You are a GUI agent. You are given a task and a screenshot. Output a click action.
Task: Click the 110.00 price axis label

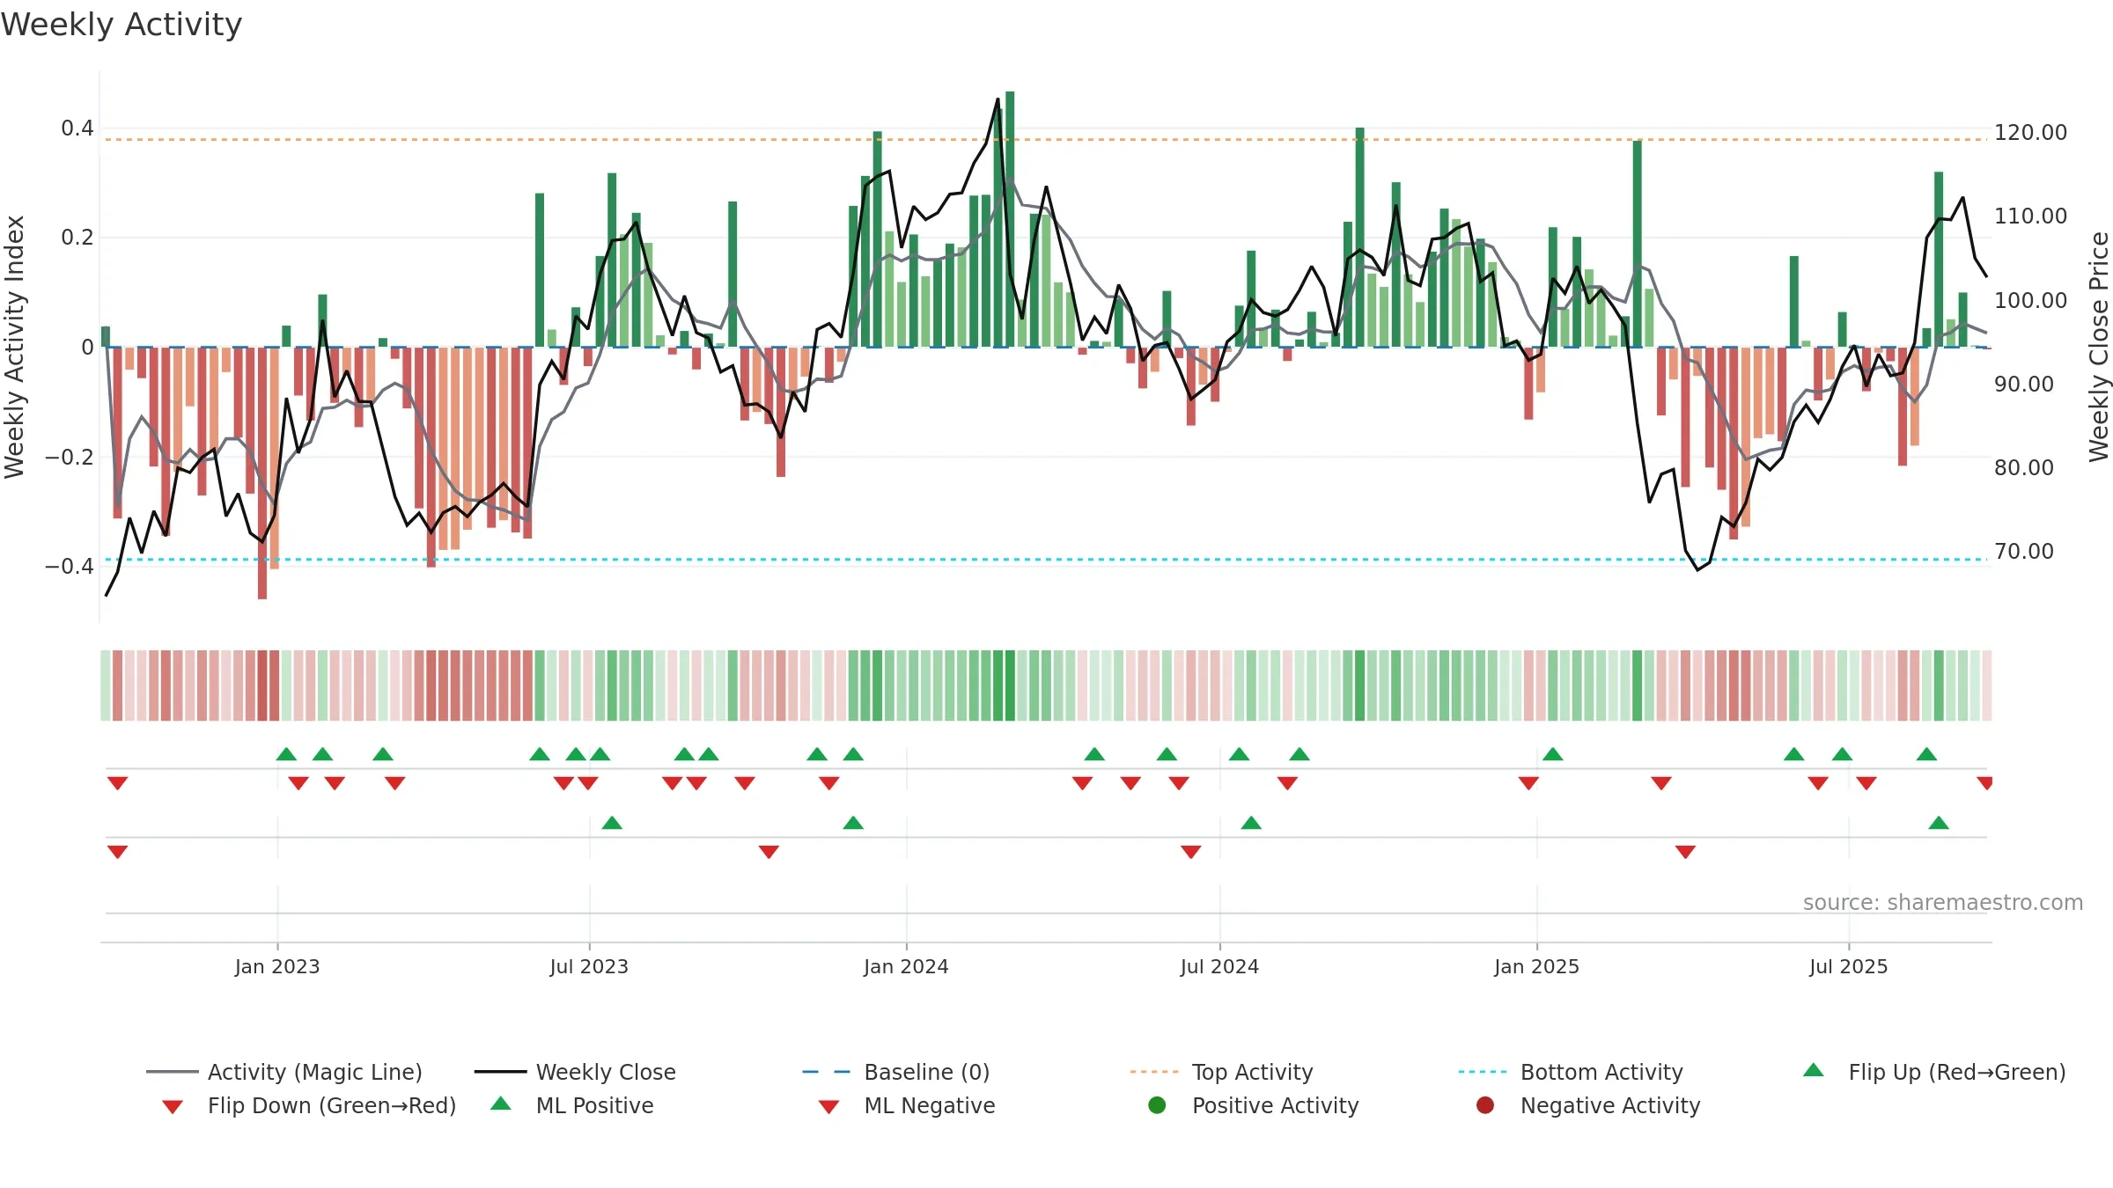(2030, 216)
